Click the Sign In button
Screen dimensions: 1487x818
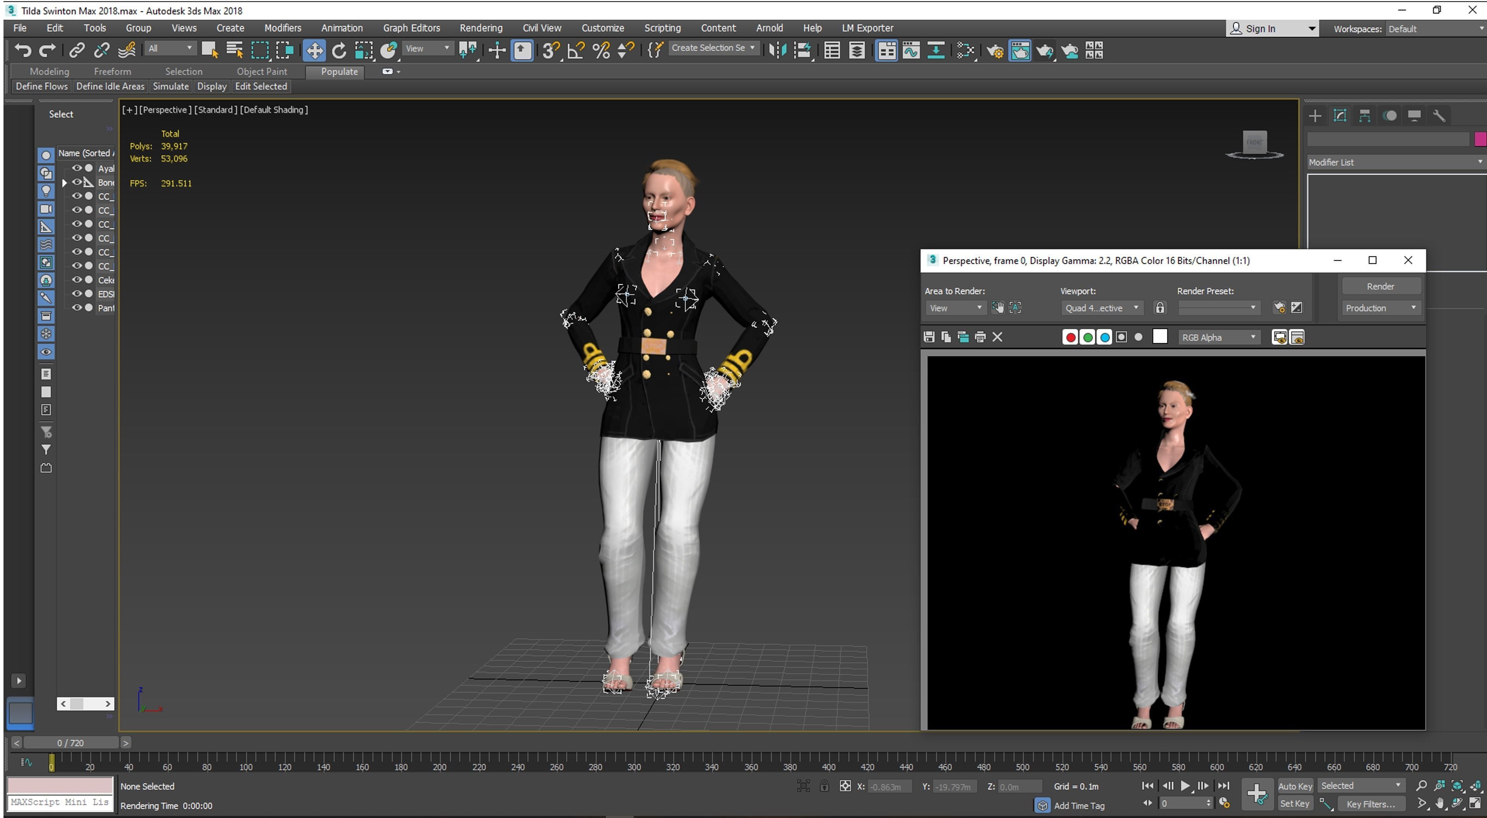(1272, 28)
